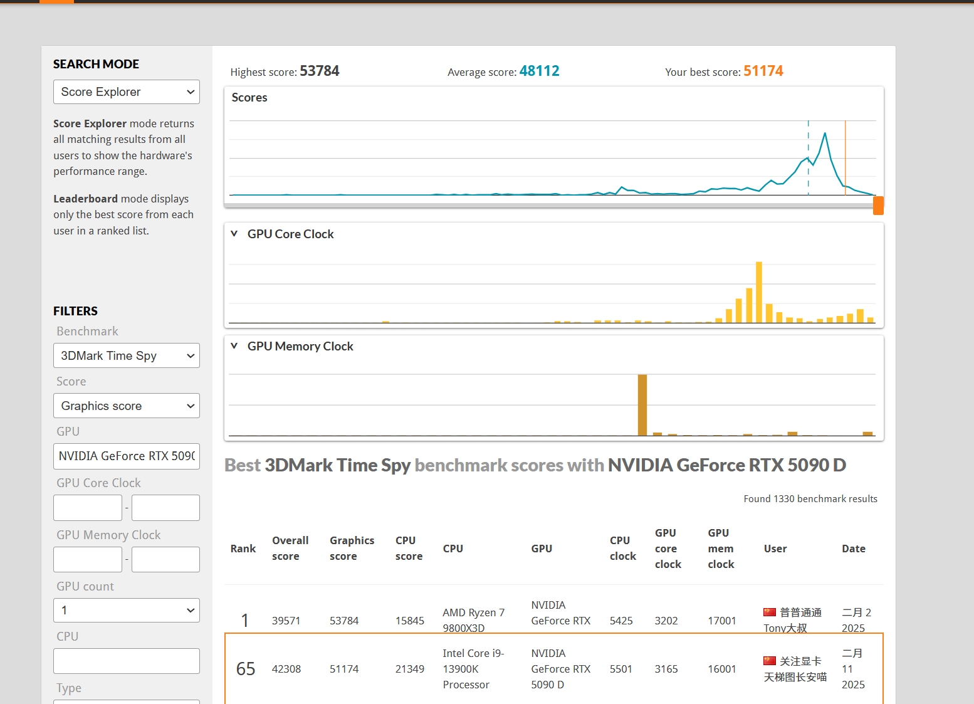Open the Search Mode Score Explorer dropdown
This screenshot has width=974, height=704.
coord(127,92)
